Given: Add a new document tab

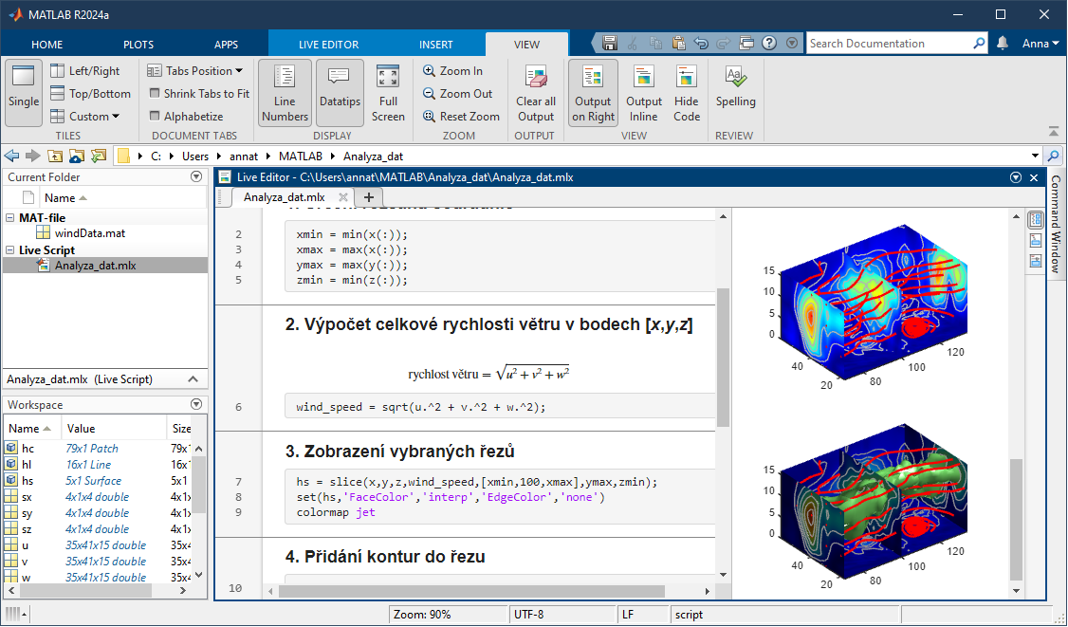Looking at the screenshot, I should click(x=368, y=197).
